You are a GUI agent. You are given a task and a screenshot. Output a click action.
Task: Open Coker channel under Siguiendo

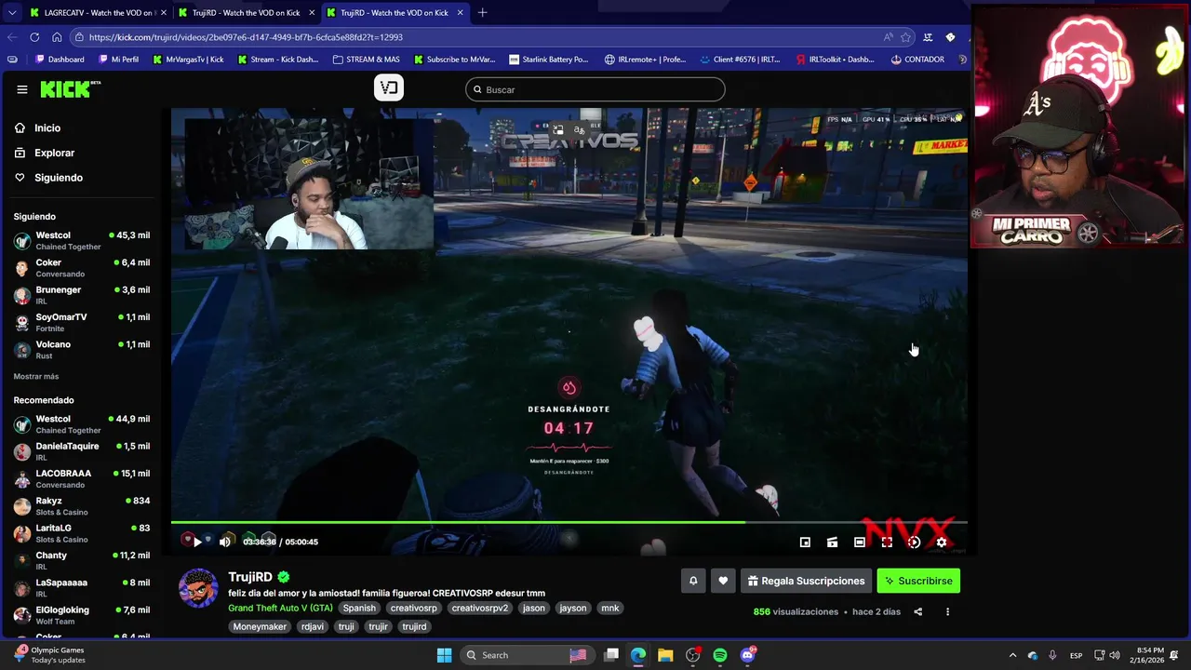82,268
